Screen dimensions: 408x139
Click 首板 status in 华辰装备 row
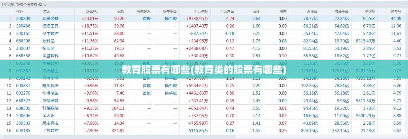pyautogui.click(x=147, y=18)
